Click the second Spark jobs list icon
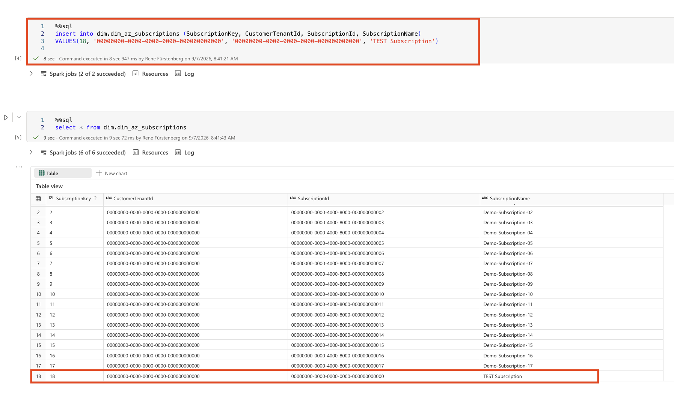The height and width of the screenshot is (399, 674). pos(43,152)
